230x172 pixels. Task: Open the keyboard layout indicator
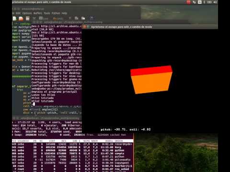point(200,2)
